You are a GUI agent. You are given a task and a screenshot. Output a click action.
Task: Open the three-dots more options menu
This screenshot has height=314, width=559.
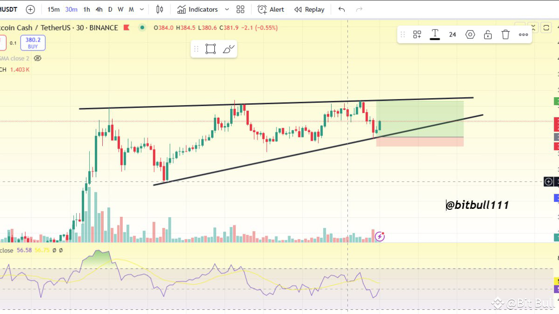(523, 34)
